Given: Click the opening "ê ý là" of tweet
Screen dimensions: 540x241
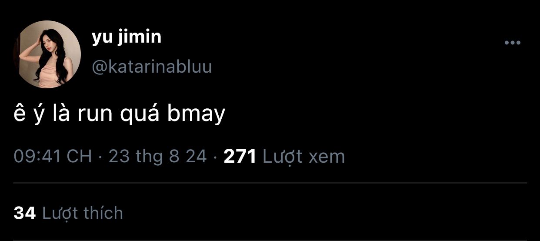Looking at the screenshot, I should 43,114.
